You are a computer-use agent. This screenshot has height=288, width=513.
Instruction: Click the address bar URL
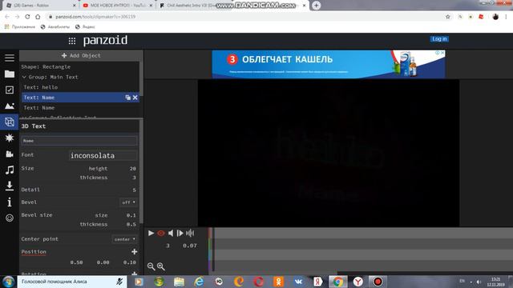tap(95, 17)
